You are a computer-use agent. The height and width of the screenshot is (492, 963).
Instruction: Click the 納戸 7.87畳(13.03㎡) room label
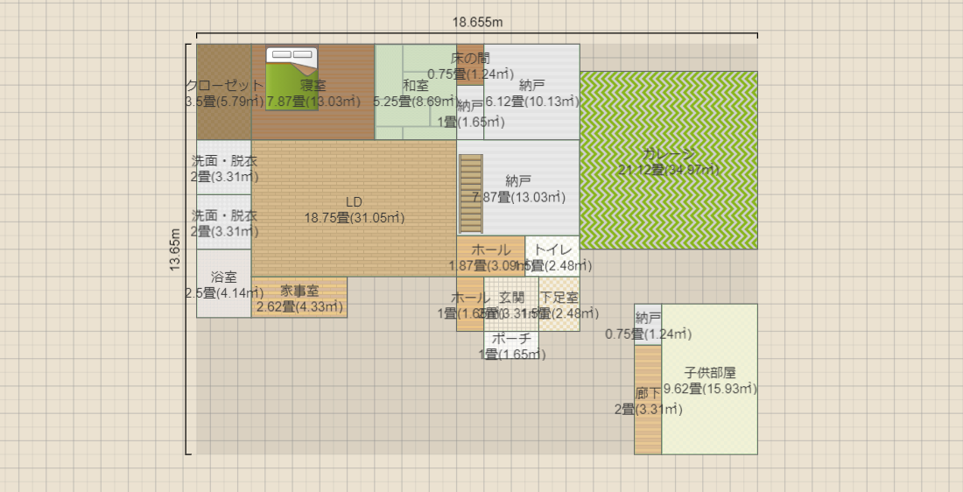[x=518, y=188]
